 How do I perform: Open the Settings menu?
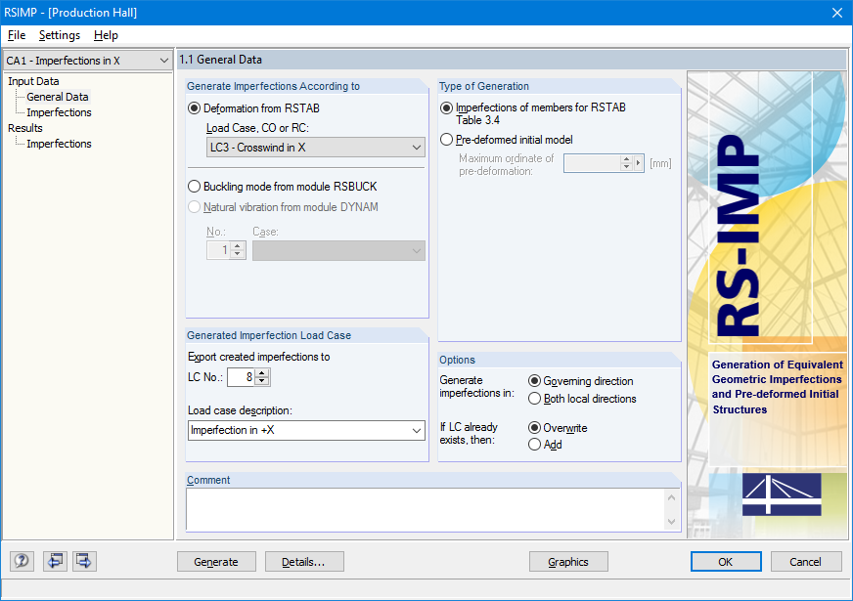pyautogui.click(x=60, y=35)
